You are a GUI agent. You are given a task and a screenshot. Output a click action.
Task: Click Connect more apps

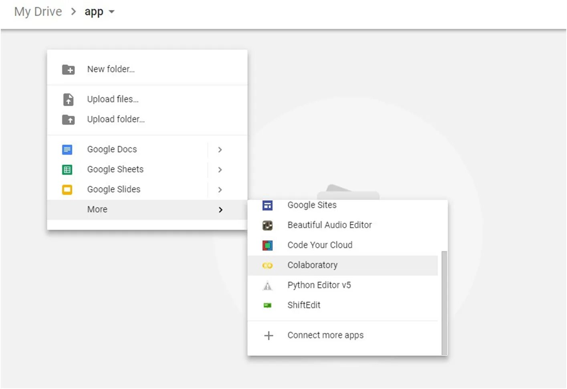325,335
